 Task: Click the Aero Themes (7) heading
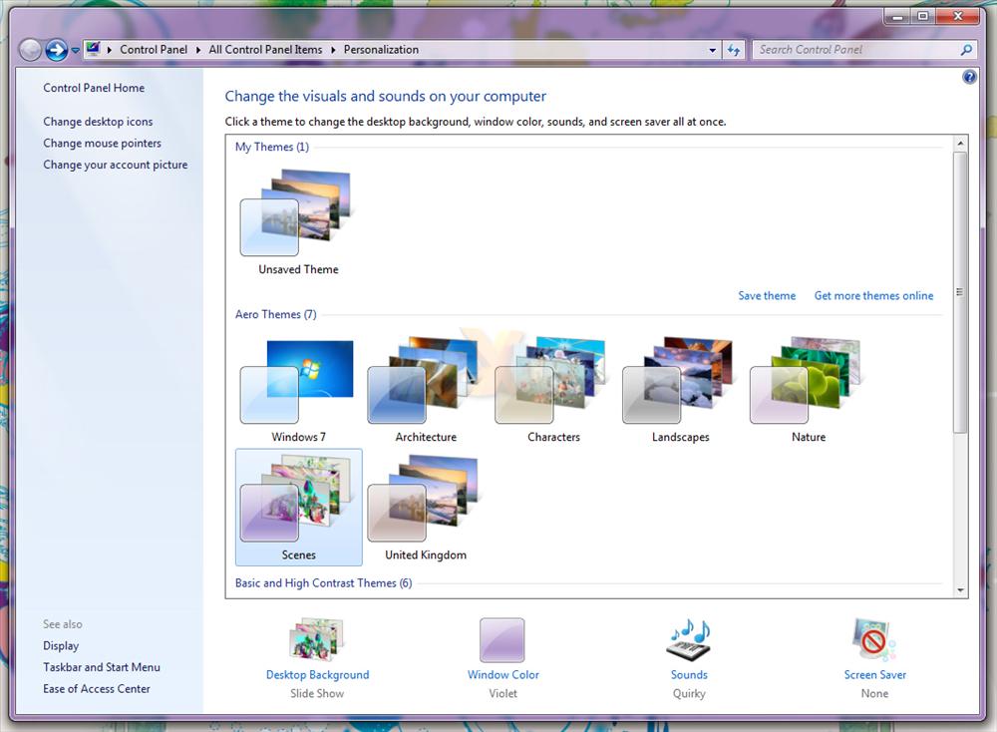pos(275,314)
